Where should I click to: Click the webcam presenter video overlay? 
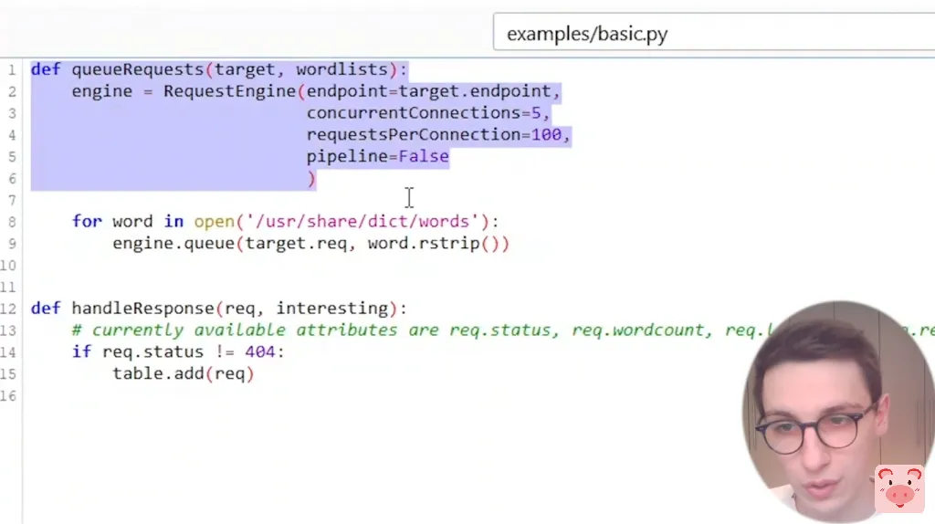(838, 412)
